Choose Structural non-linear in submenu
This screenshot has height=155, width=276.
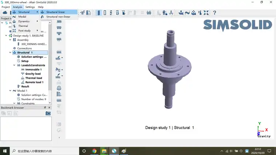(x=58, y=17)
